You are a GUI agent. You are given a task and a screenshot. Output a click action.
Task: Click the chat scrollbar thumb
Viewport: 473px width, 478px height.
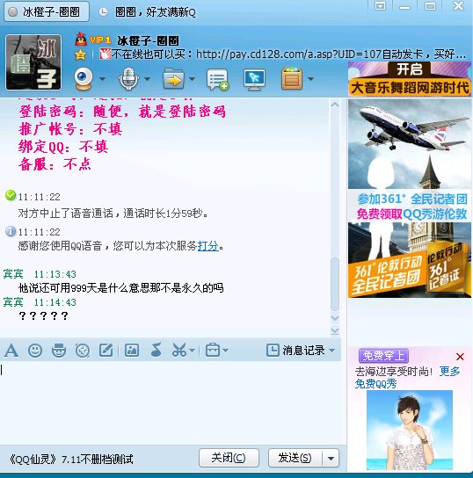tap(335, 284)
